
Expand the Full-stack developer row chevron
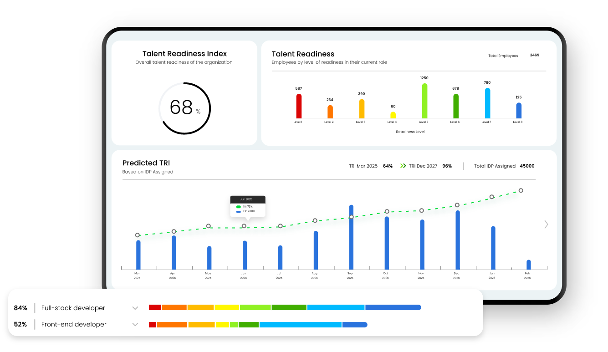(x=135, y=308)
